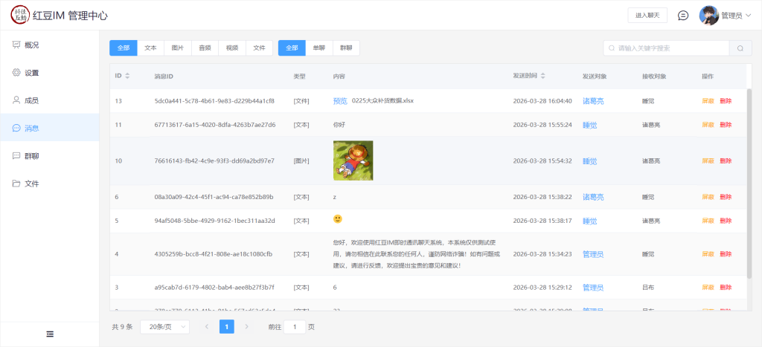Image resolution: width=762 pixels, height=347 pixels.
Task: Click message ID a95cab7d-6179-4802-bab4-aee8b27f3b7f
Action: (214, 288)
